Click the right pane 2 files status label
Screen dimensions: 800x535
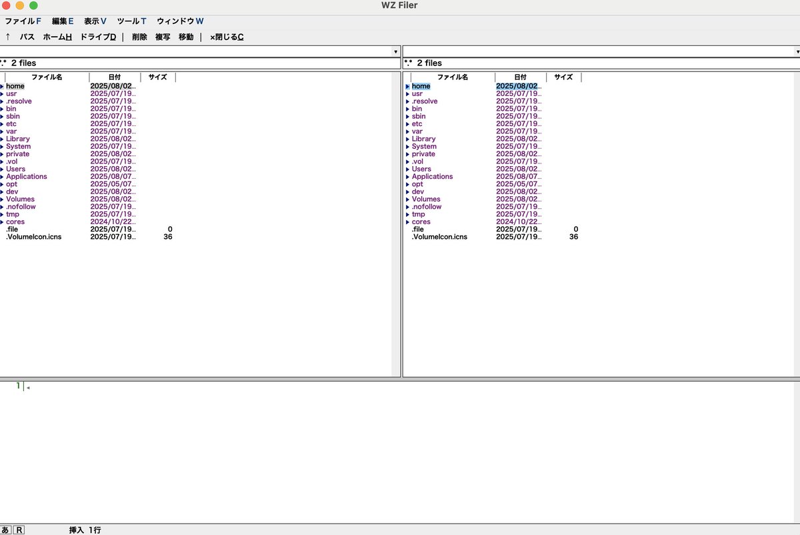(429, 63)
